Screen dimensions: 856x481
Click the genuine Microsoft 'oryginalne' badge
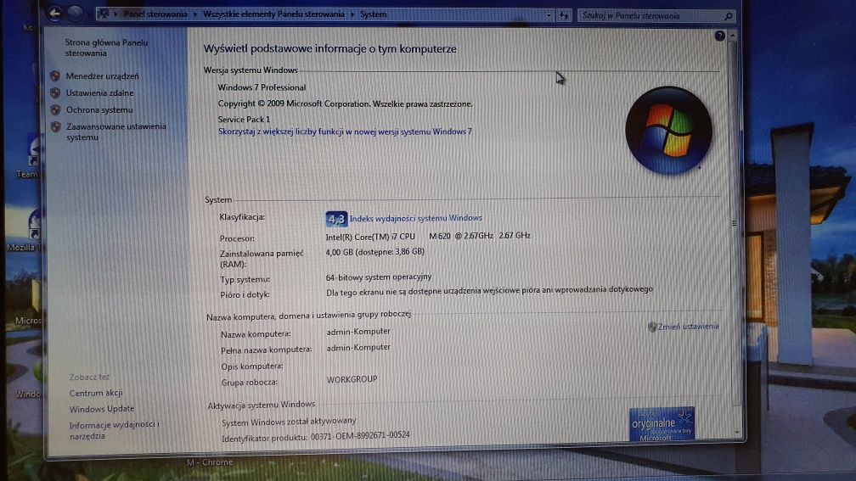(662, 423)
